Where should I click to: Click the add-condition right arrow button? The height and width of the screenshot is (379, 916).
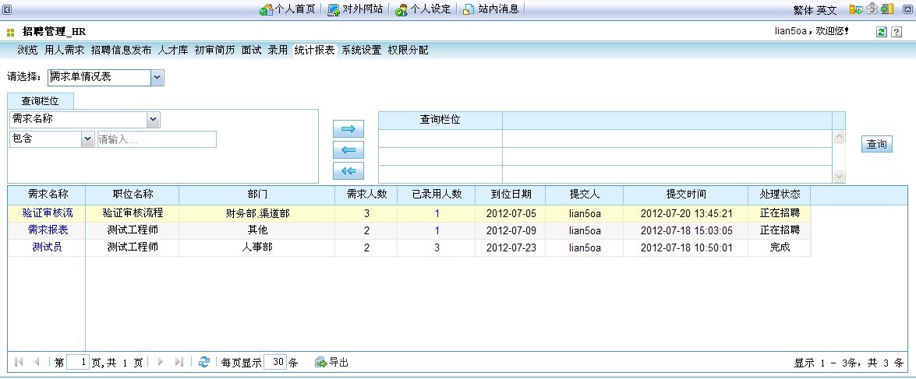(x=348, y=129)
